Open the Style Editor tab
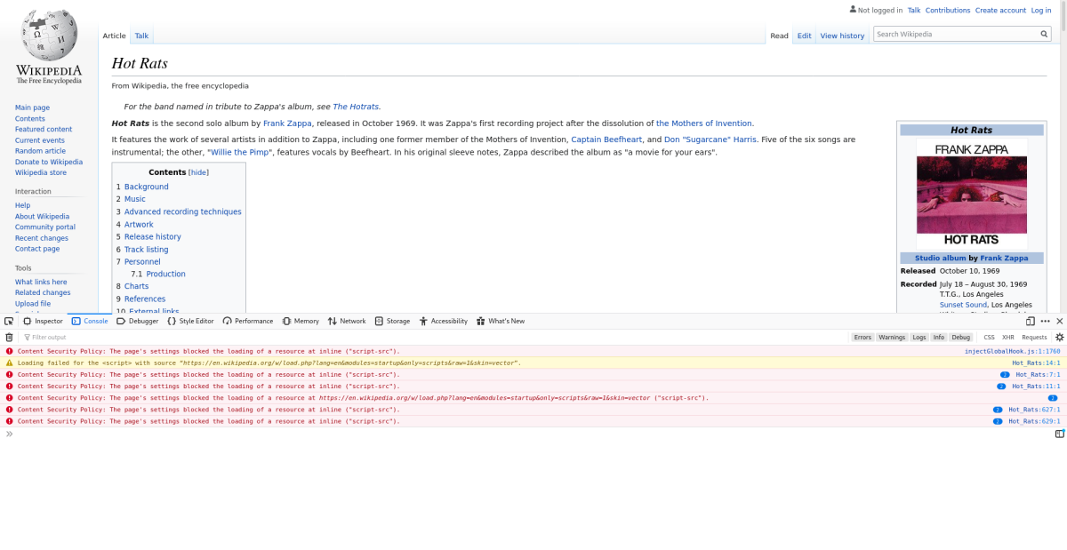 (190, 321)
